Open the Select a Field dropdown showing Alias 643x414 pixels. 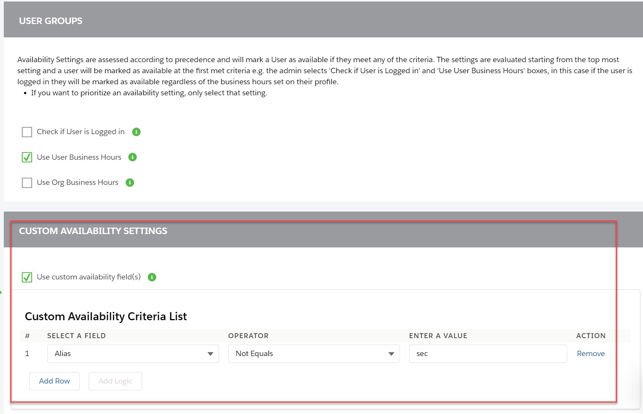133,354
